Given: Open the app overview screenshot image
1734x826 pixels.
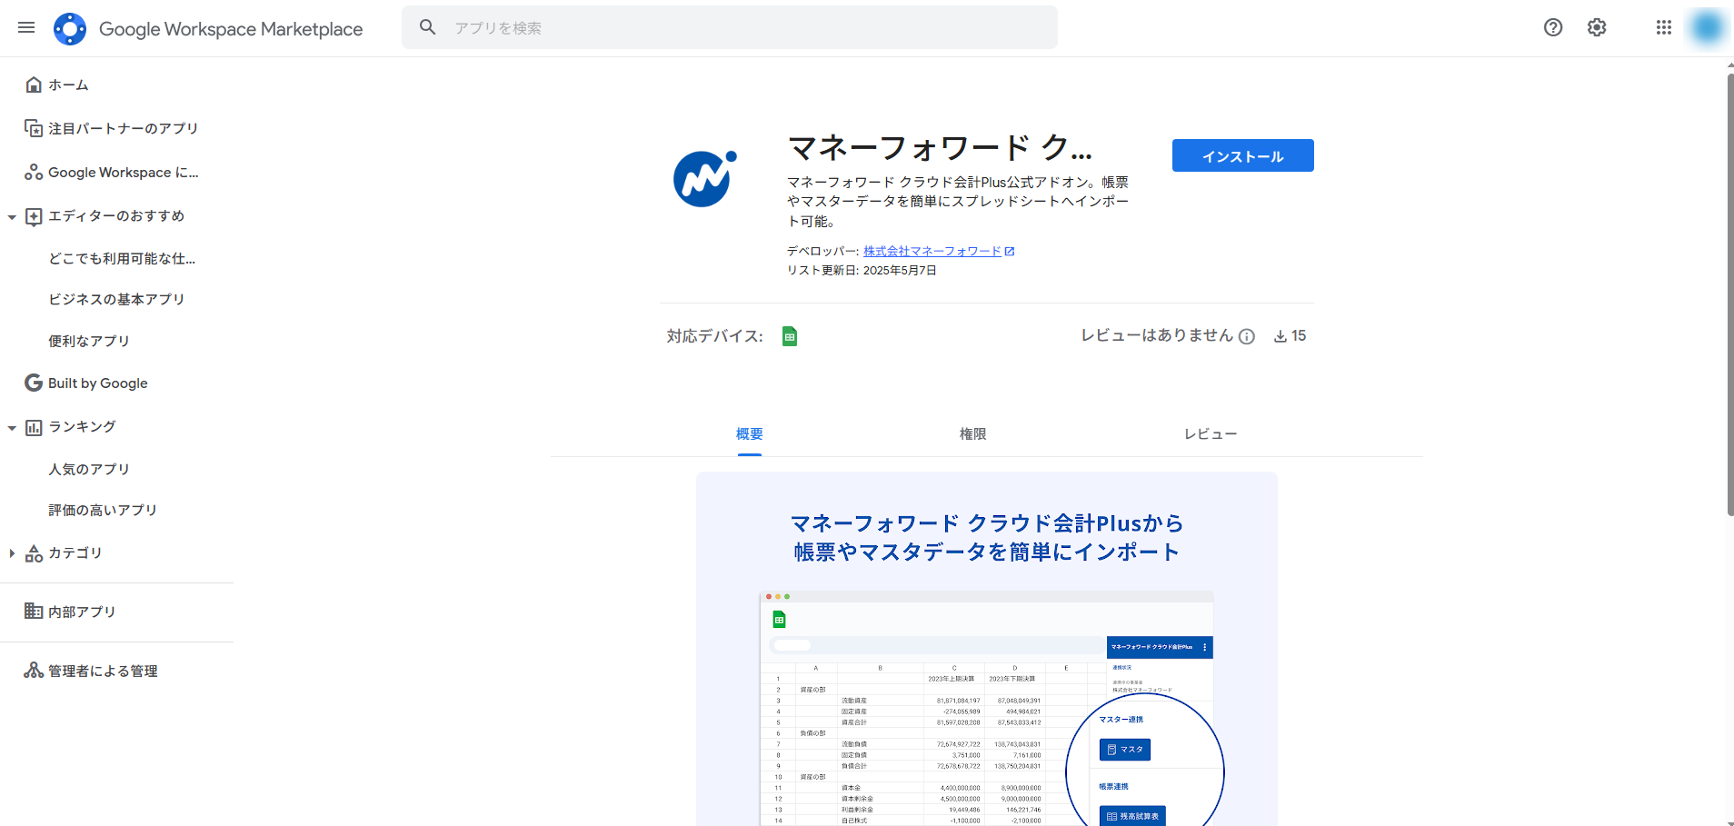Looking at the screenshot, I should pos(987,649).
